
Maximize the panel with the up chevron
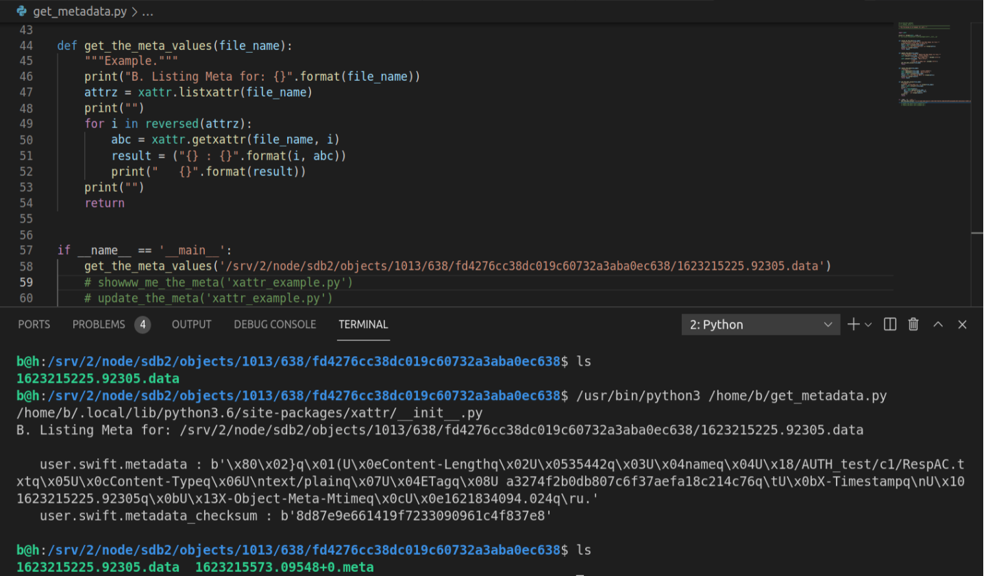[x=938, y=325]
